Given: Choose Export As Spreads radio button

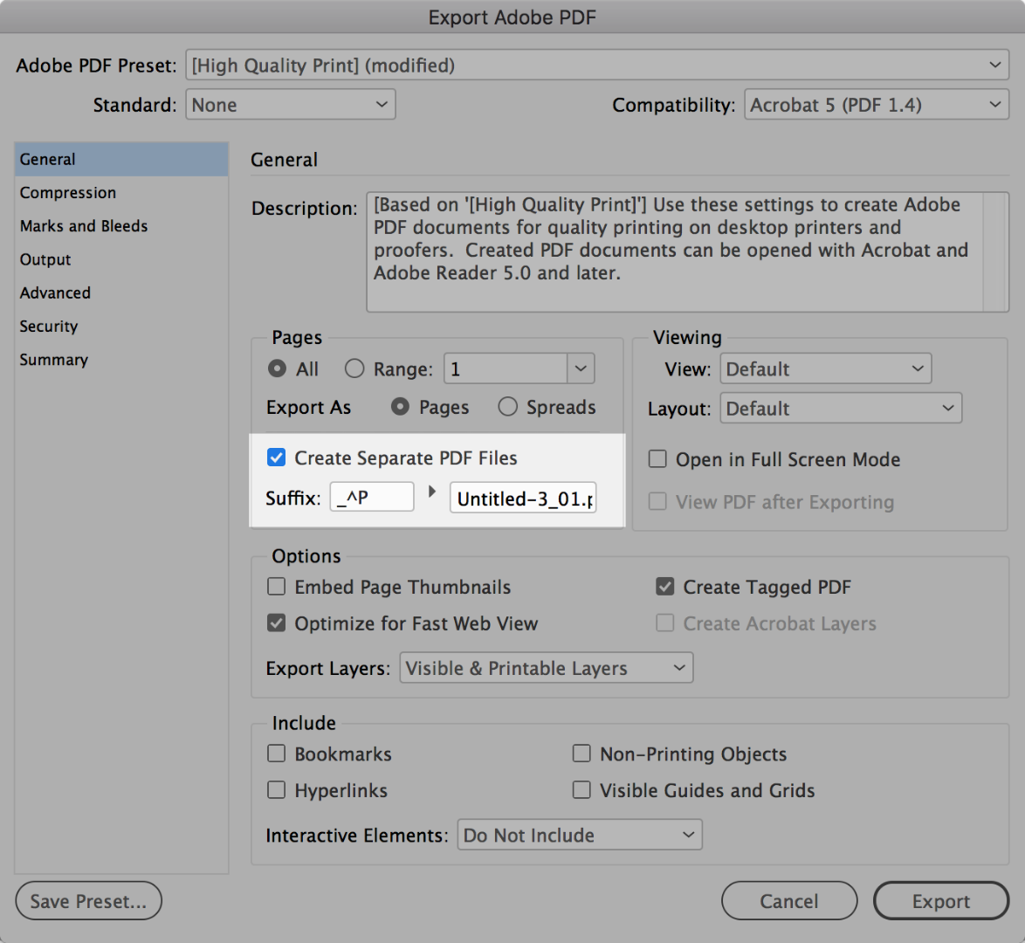Looking at the screenshot, I should click(x=508, y=407).
